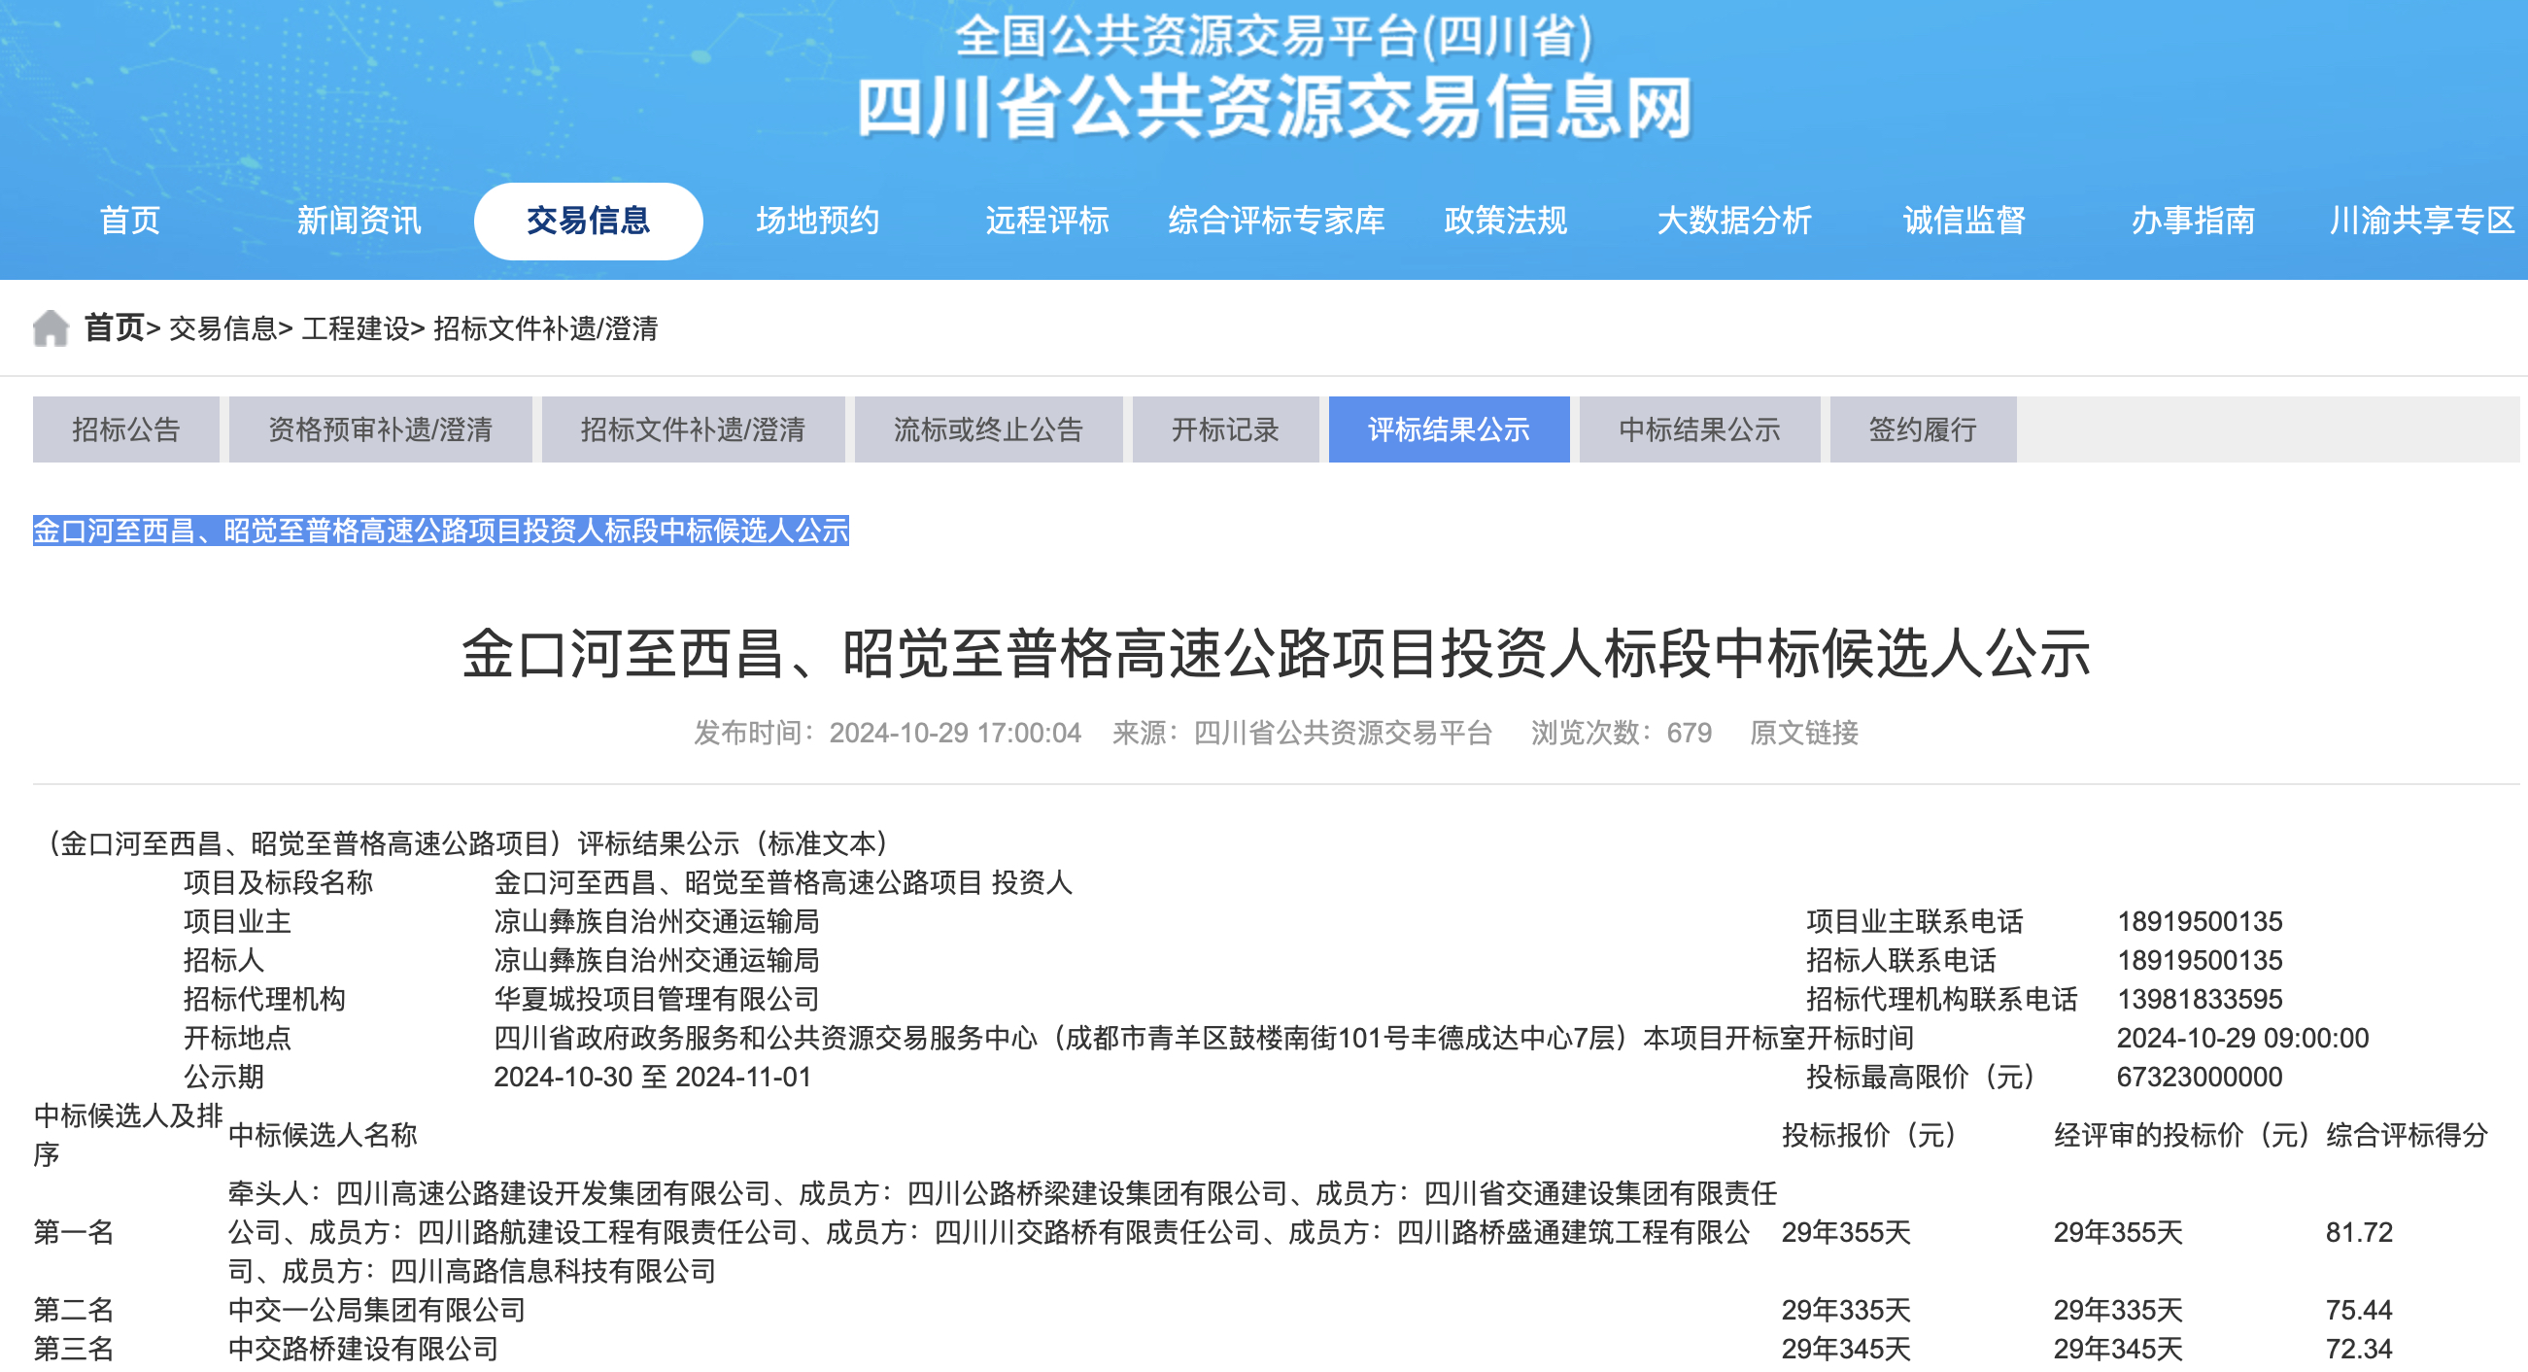Viewport: 2528px width, 1372px height.
Task: Open 办事指南 navigation item
Action: coord(2193,221)
